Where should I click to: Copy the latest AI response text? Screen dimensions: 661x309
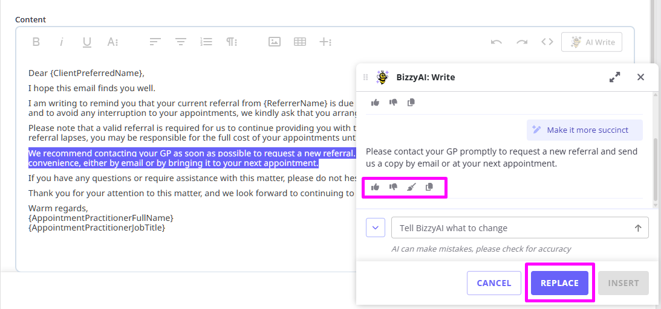pyautogui.click(x=429, y=187)
